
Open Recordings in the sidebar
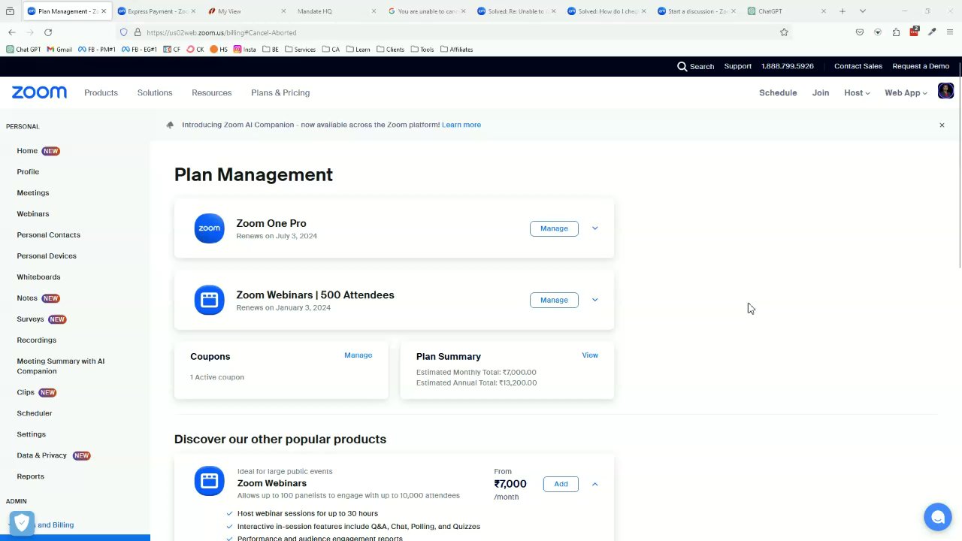[37, 340]
